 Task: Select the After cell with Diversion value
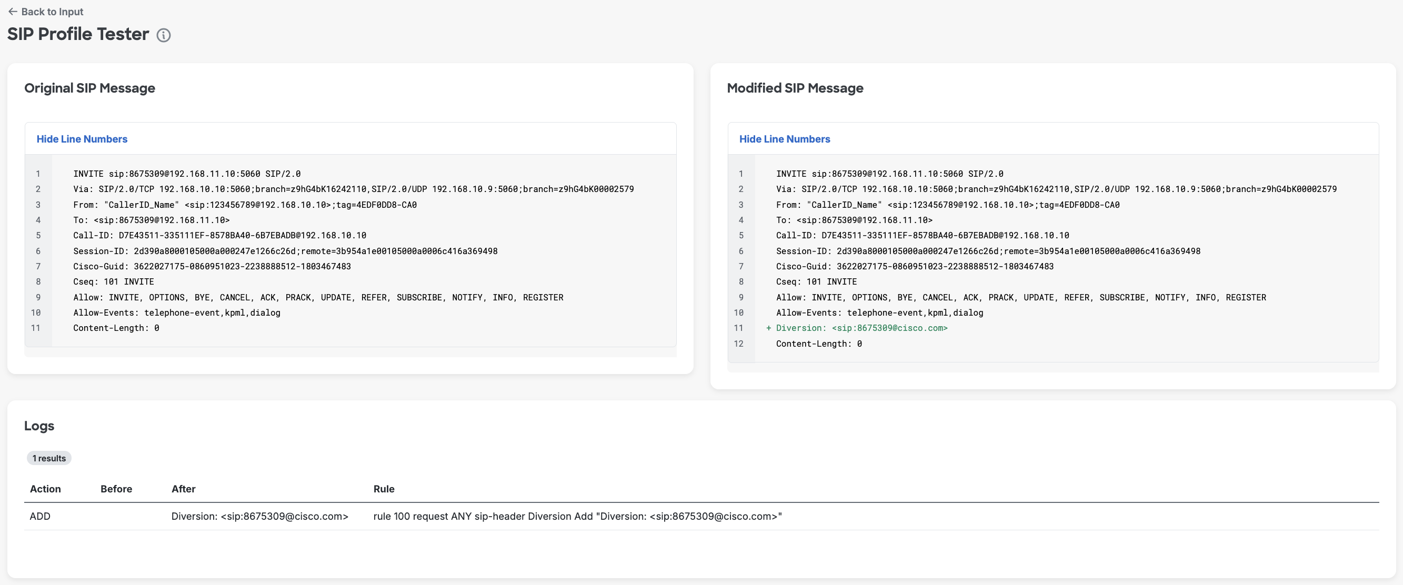[x=260, y=516]
